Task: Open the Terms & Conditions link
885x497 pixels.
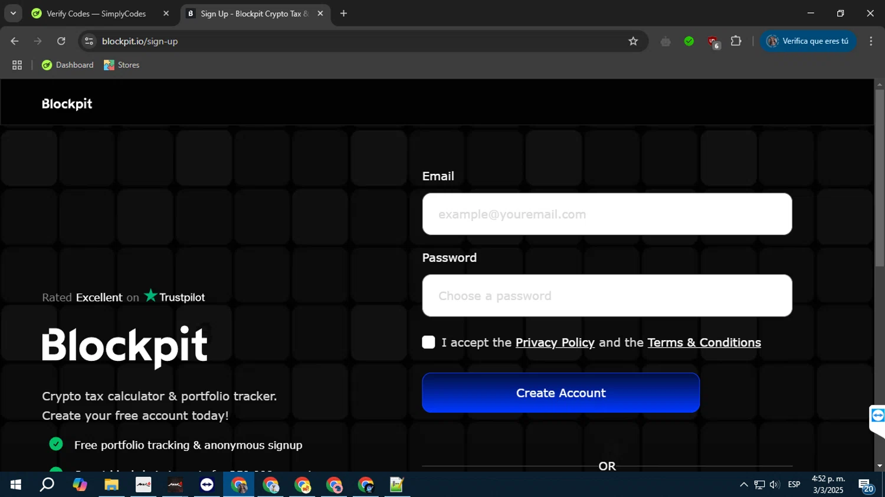Action: [704, 343]
